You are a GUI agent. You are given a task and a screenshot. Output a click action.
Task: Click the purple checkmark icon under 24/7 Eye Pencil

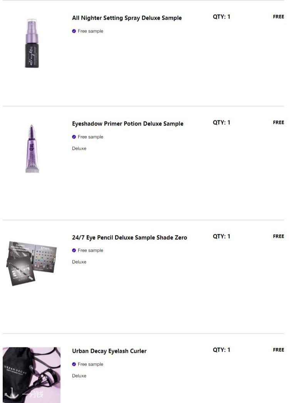click(x=74, y=251)
